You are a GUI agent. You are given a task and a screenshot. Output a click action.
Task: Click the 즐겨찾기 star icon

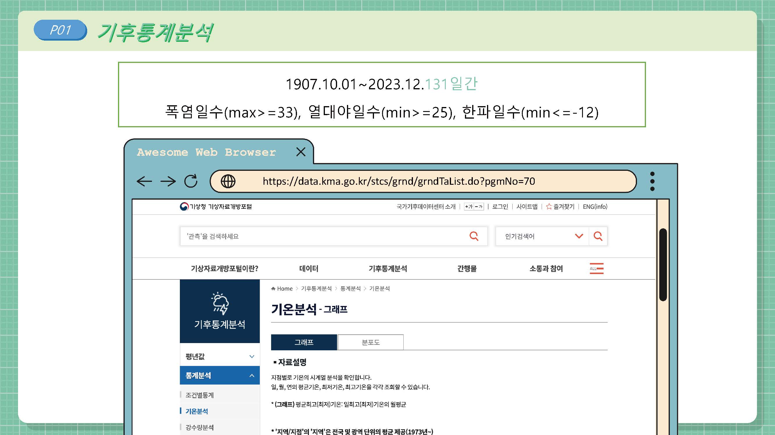(549, 206)
